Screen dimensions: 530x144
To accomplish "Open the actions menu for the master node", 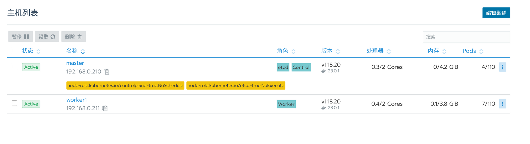I will coord(502,67).
